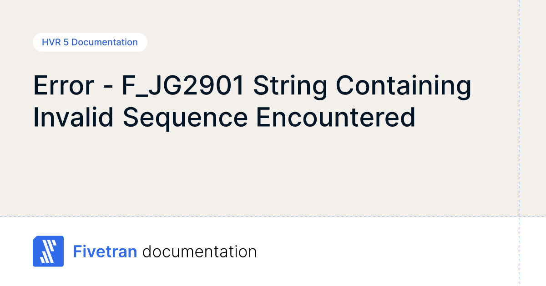Select the word documentation beside Fivetran
546x286 pixels.
click(x=199, y=251)
